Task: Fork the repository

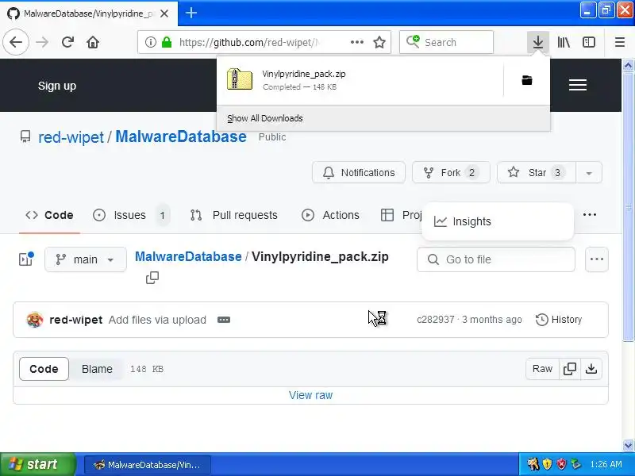Action: pyautogui.click(x=451, y=172)
